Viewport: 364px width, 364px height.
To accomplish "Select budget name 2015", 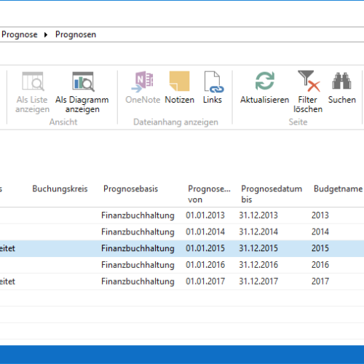I will pyautogui.click(x=320, y=248).
